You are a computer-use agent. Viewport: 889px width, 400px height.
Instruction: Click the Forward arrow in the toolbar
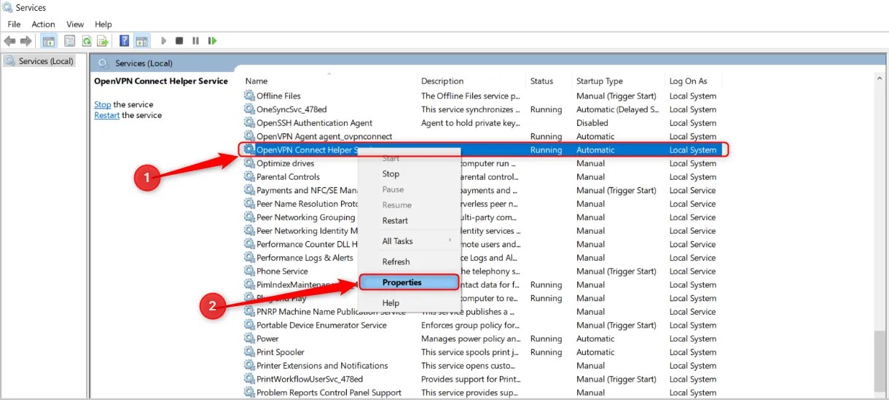pyautogui.click(x=26, y=41)
